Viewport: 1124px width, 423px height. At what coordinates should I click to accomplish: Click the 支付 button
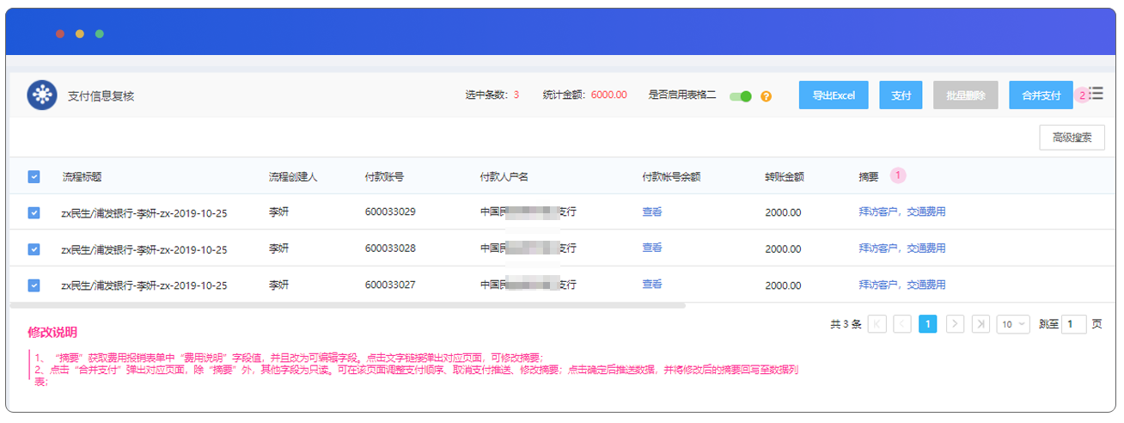(x=901, y=95)
